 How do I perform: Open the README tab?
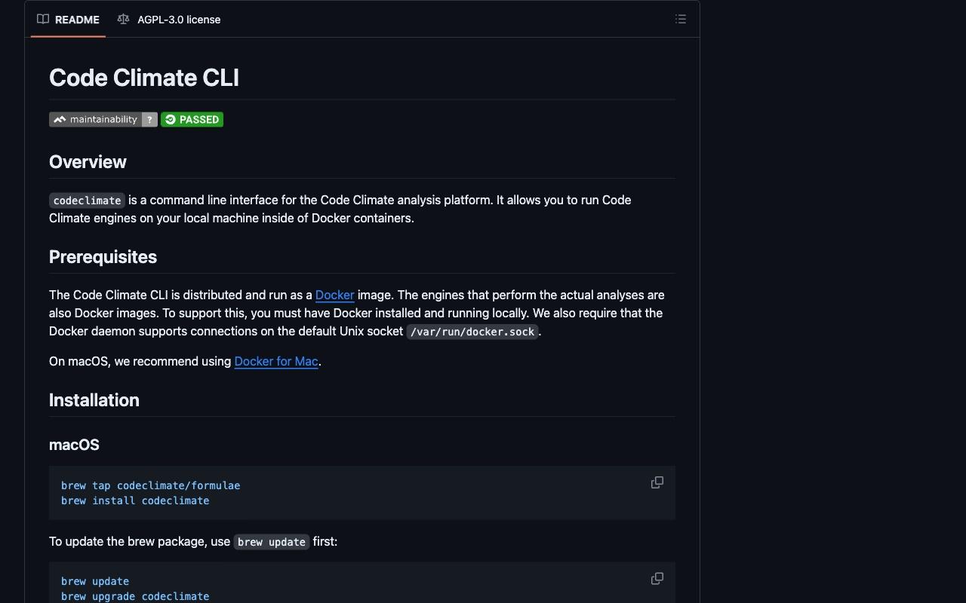pos(68,20)
